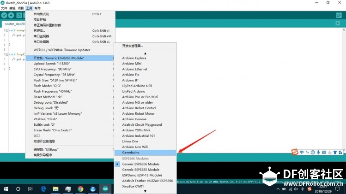Open Task View in taskbar
This screenshot has height=194, width=346.
click(x=30, y=189)
